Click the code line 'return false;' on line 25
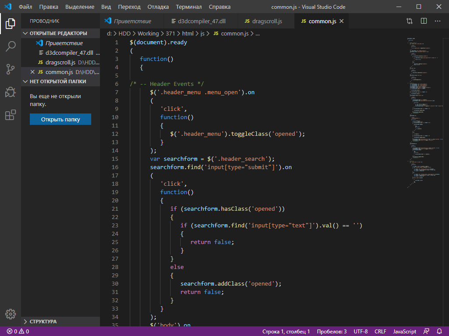The width and height of the screenshot is (449, 336). click(x=212, y=242)
